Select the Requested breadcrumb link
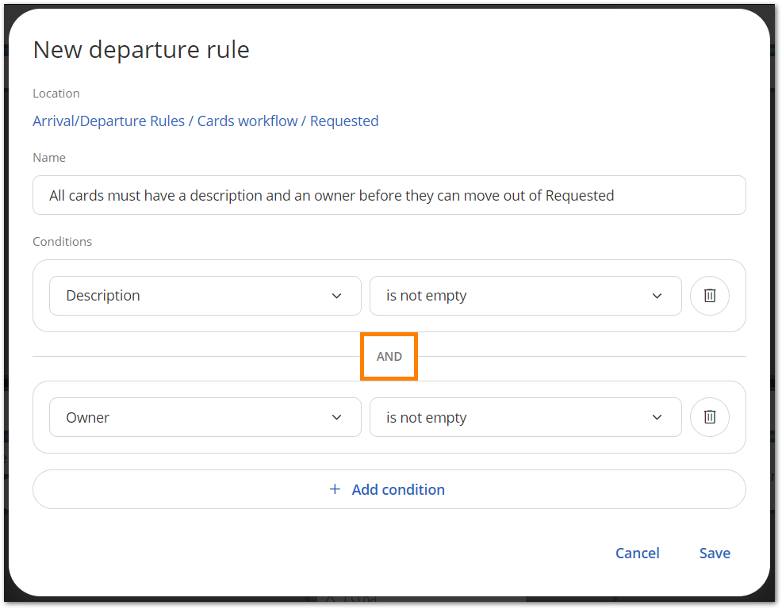This screenshot has width=782, height=609. click(x=344, y=121)
